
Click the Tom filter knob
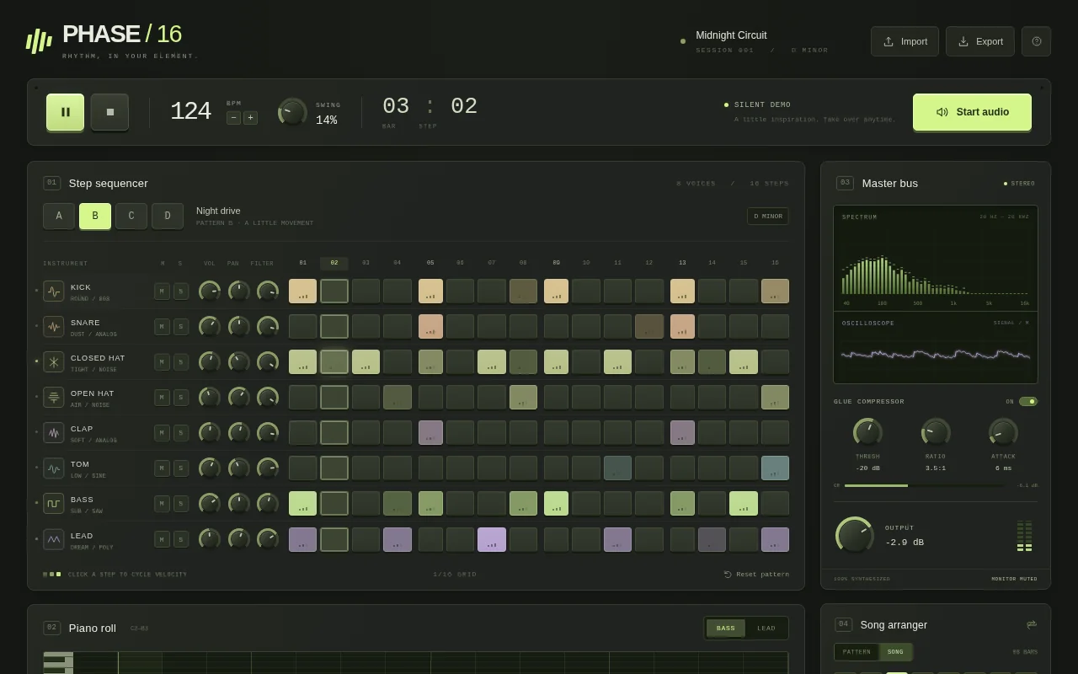[x=268, y=468]
